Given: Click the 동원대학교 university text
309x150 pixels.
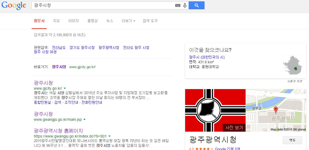Looking at the screenshot, I should coord(210,67).
